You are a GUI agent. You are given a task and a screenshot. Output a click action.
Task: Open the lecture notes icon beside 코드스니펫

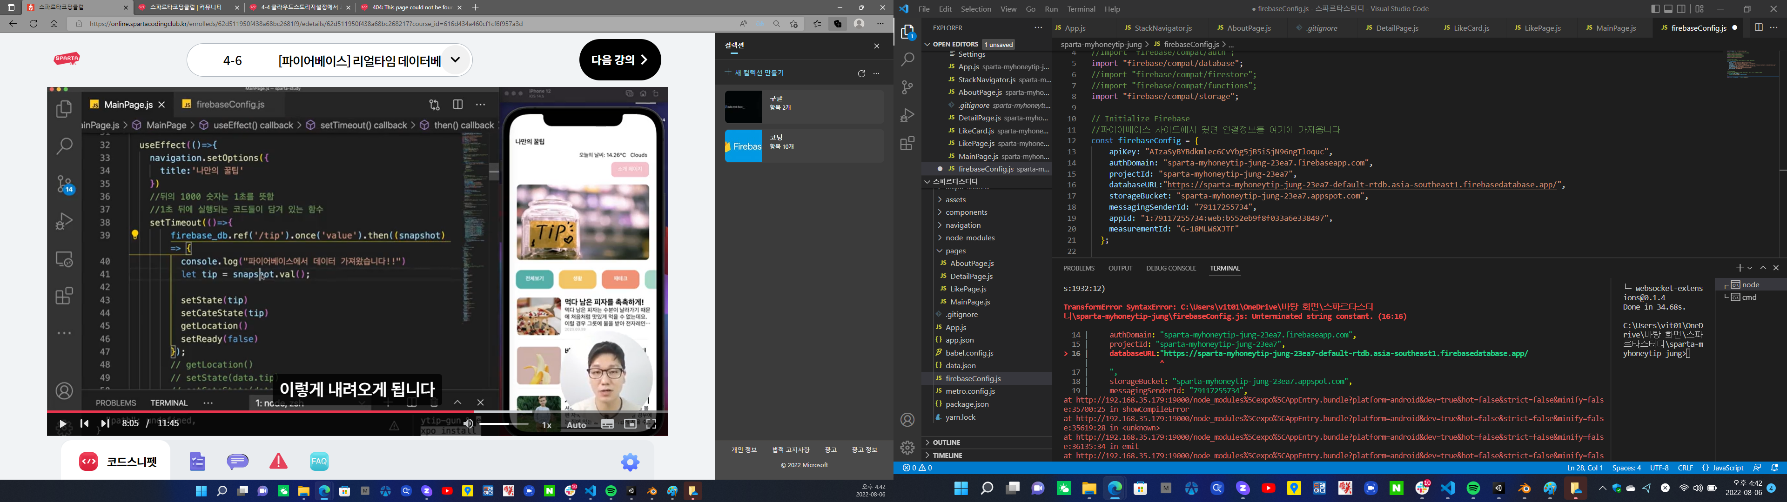pyautogui.click(x=198, y=461)
